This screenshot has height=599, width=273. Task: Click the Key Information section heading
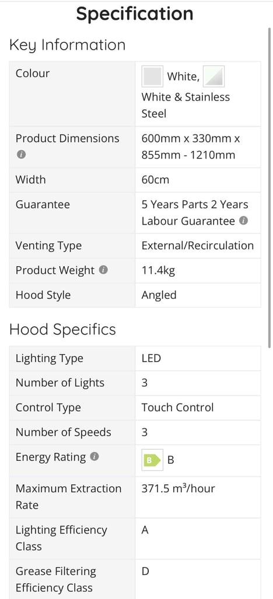[x=68, y=45]
